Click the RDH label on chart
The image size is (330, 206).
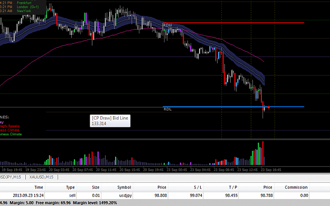coord(167,25)
